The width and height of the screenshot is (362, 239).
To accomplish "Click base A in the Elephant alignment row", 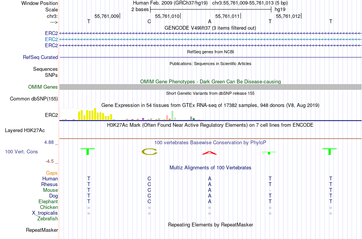I will [210, 201].
